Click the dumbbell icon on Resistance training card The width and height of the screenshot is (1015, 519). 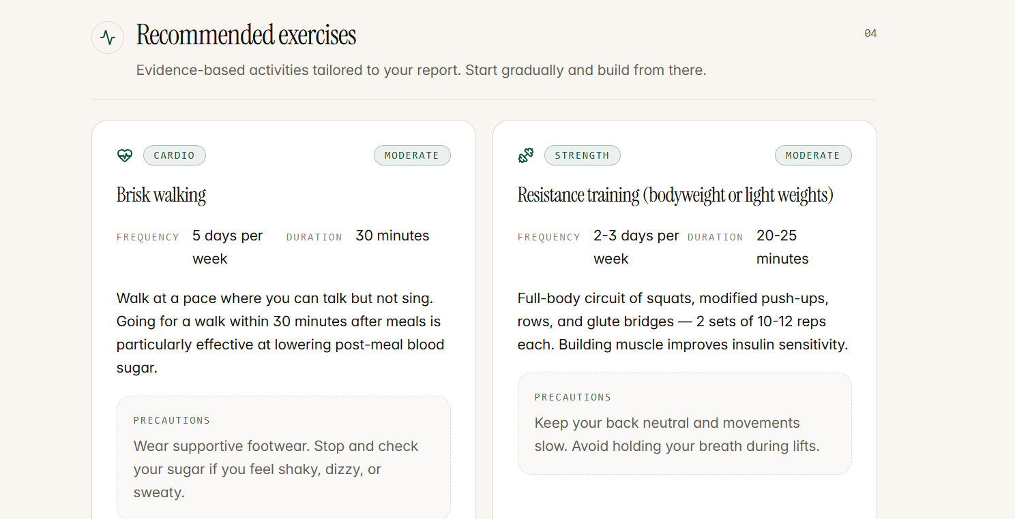point(525,155)
